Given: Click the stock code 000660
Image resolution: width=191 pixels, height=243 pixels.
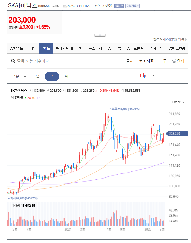Looking at the screenshot, I should (x=44, y=6).
